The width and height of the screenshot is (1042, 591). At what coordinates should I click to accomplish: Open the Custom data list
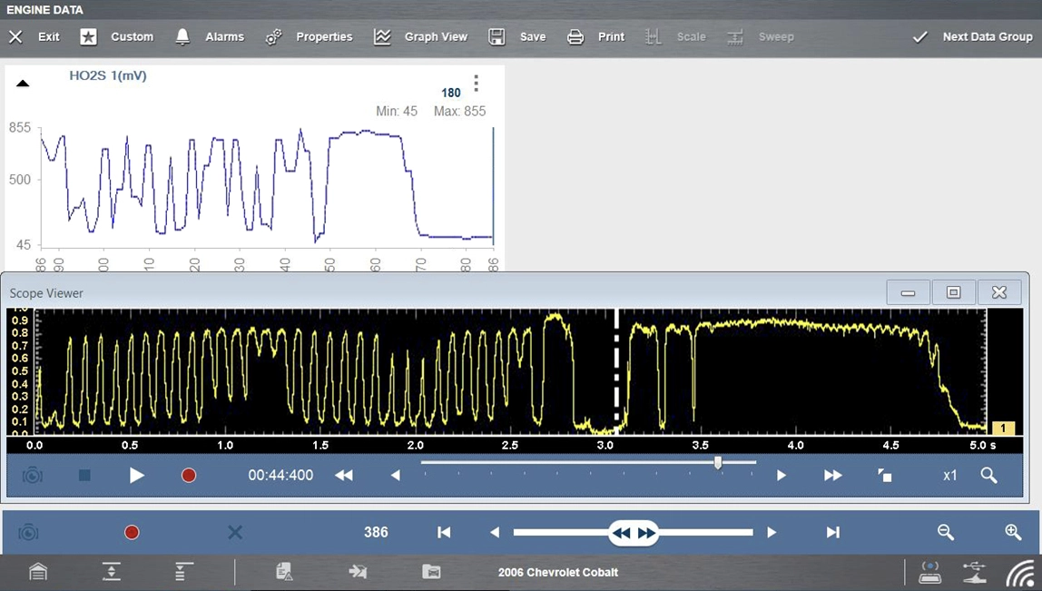117,37
